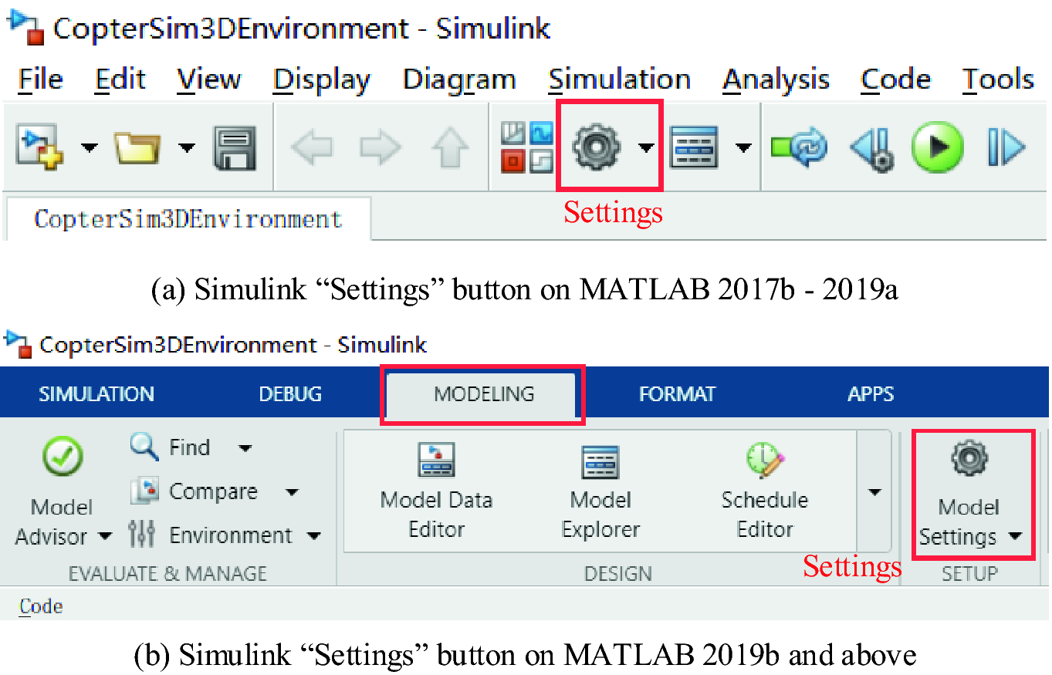Viewport: 1052px width, 675px height.
Task: Select the CopterSim3DEnvironment model tab
Action: (x=188, y=219)
